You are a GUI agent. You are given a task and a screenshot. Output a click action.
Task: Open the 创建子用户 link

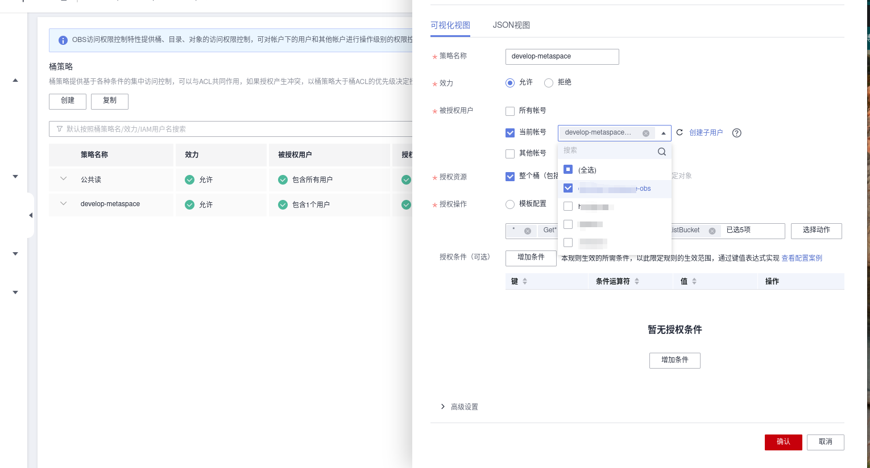[x=706, y=133]
